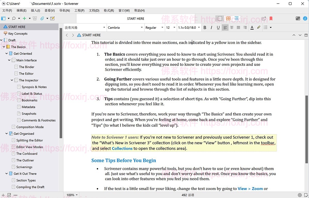The width and height of the screenshot is (309, 198).
Task: Enable center text alignment
Action: [232, 27]
